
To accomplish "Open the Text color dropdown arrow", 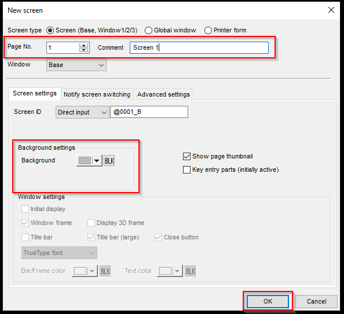I will [177, 271].
